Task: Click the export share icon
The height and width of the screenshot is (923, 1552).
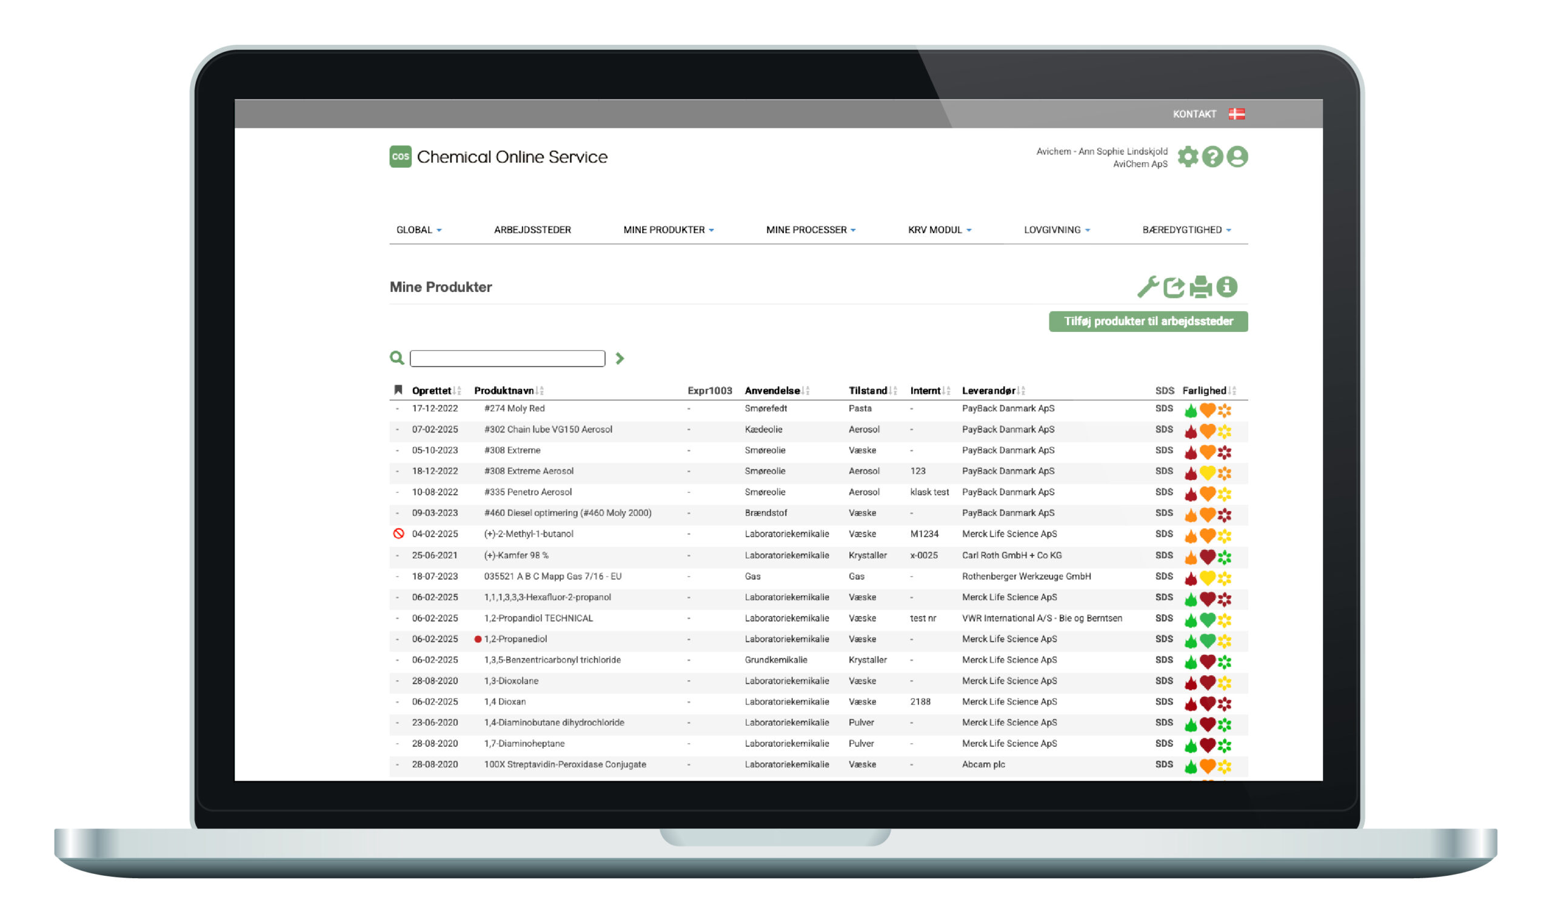Action: point(1174,286)
